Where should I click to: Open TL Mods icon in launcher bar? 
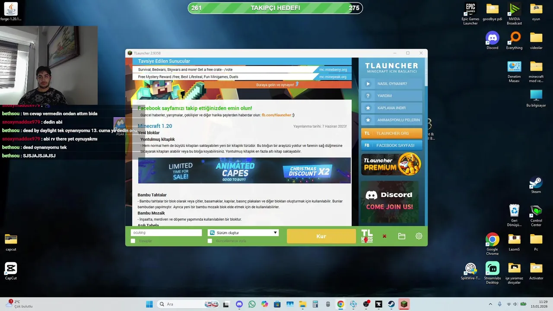(367, 236)
